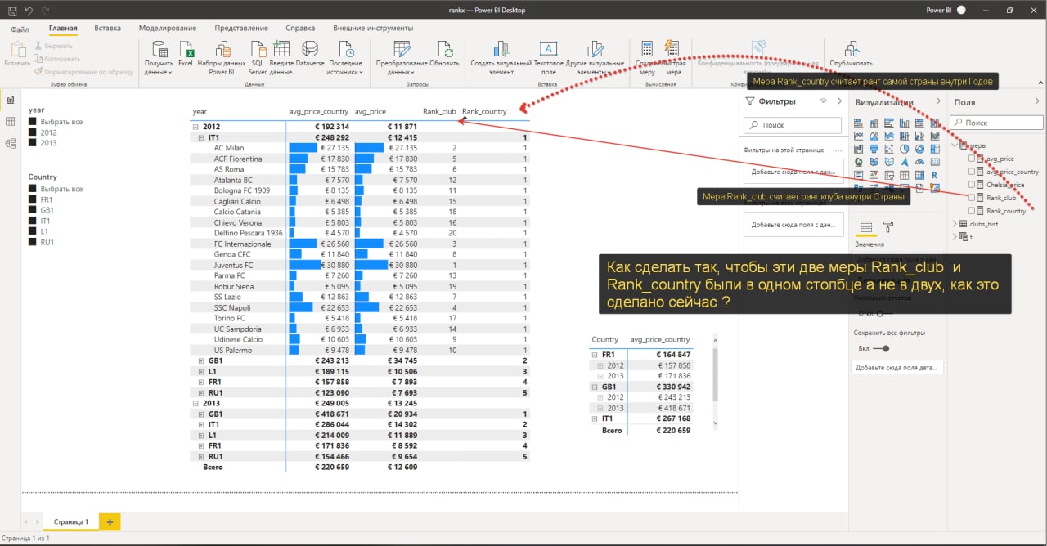Viewport: 1047px width, 546px height.
Task: Switch to Data view in left sidebar
Action: click(11, 121)
